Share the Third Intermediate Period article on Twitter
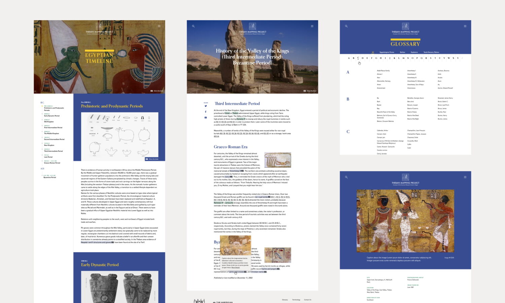505x303 pixels. [x=206, y=106]
